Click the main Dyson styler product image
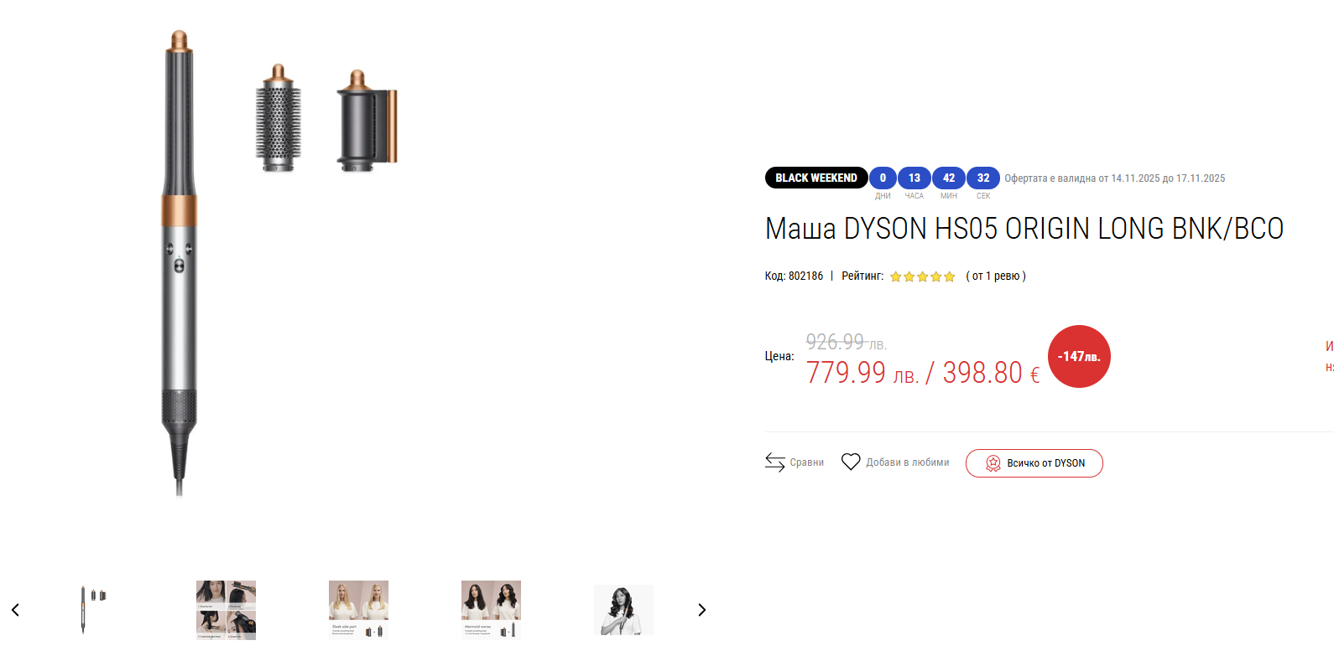The height and width of the screenshot is (661, 1334). [179, 264]
